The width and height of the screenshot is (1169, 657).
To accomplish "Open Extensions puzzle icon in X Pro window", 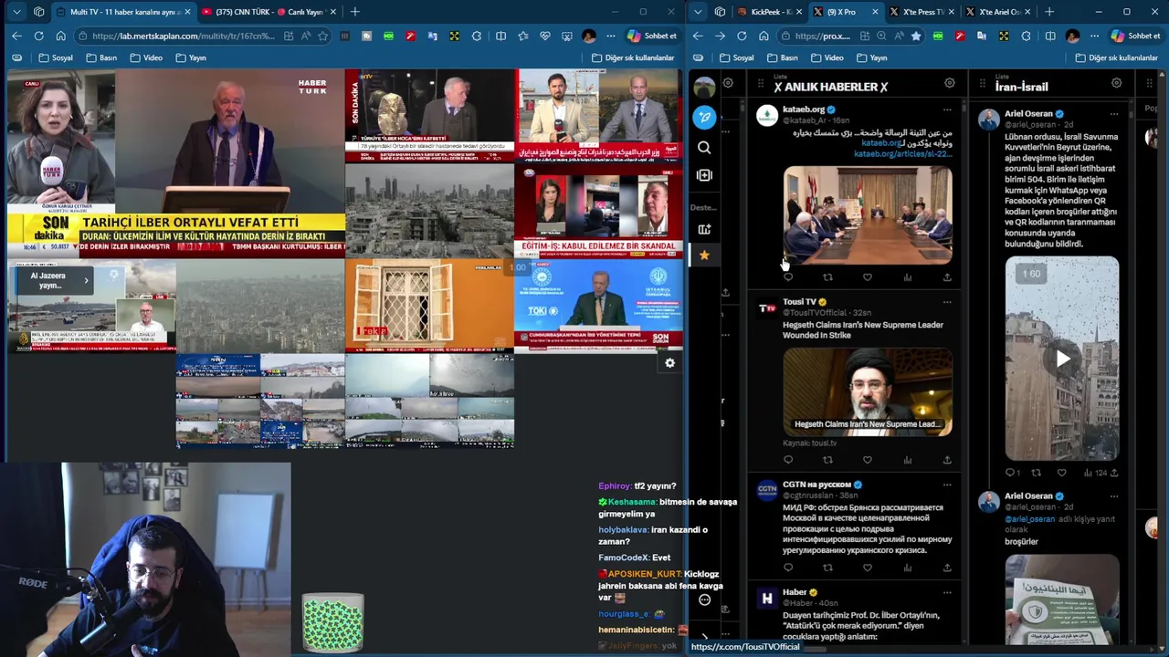I will [1026, 36].
